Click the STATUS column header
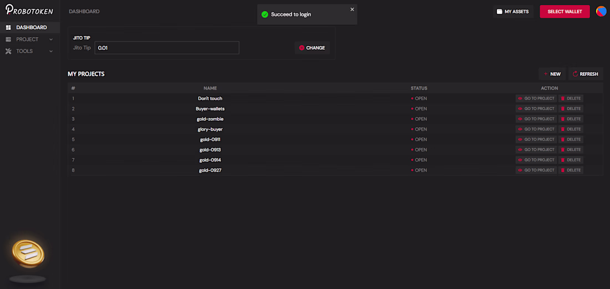Screen dimensions: 610x289 click(419, 88)
